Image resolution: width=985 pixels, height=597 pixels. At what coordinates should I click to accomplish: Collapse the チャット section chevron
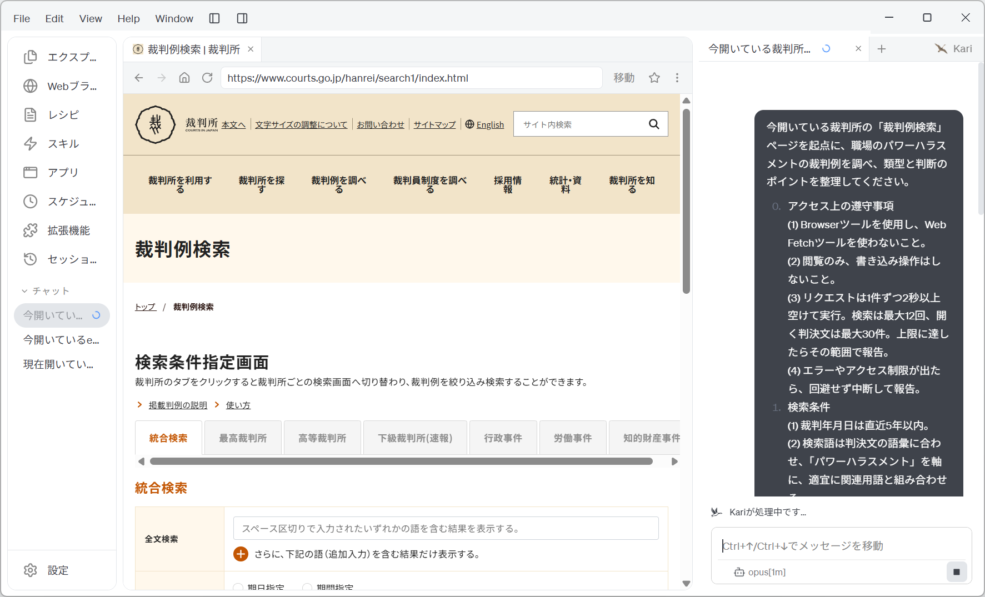[24, 291]
